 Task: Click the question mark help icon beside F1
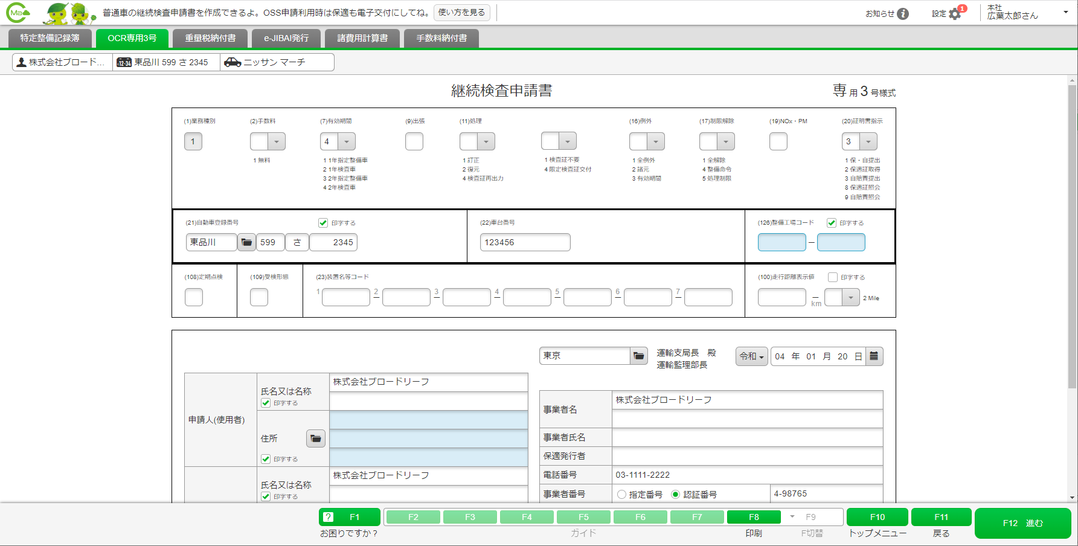pos(327,516)
